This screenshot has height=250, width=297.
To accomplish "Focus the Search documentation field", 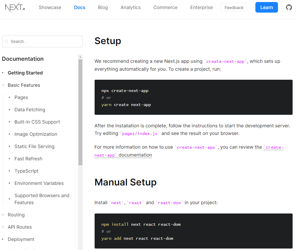I will coord(42,41).
